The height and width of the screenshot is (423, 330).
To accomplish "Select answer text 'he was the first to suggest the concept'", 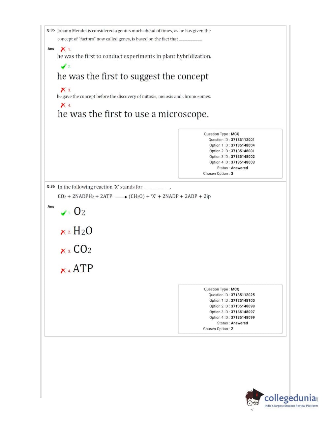I will tap(133, 76).
